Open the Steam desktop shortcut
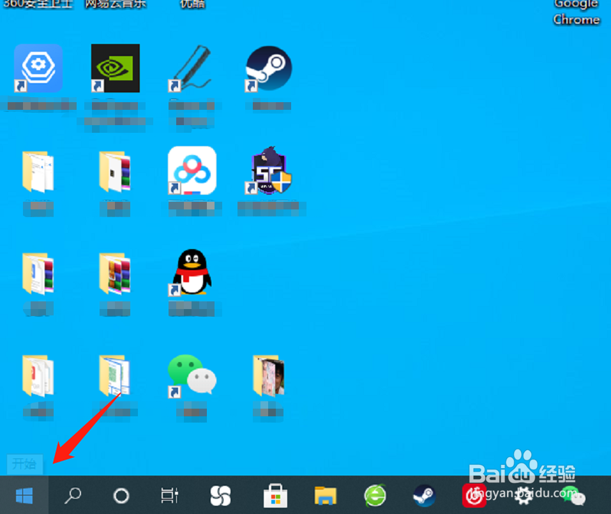 point(268,68)
